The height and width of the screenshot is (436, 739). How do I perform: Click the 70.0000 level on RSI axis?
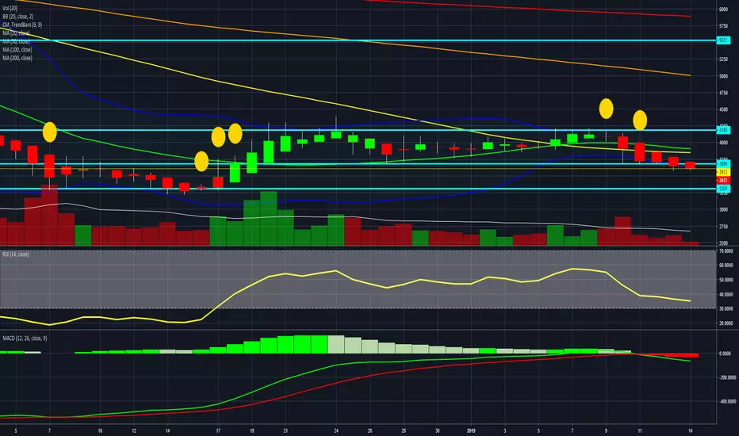point(726,251)
